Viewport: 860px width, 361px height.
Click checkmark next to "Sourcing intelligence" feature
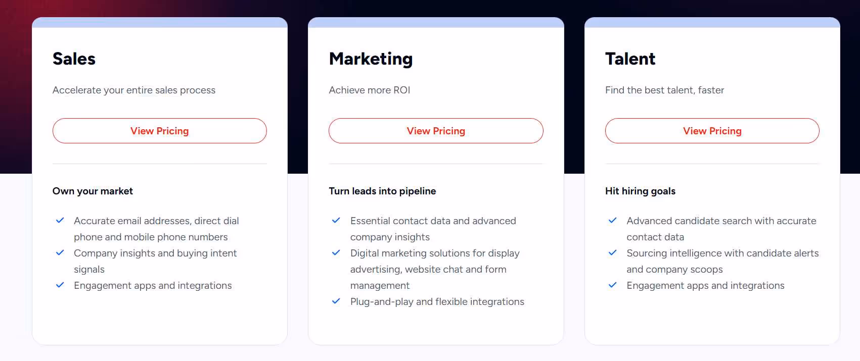point(612,253)
